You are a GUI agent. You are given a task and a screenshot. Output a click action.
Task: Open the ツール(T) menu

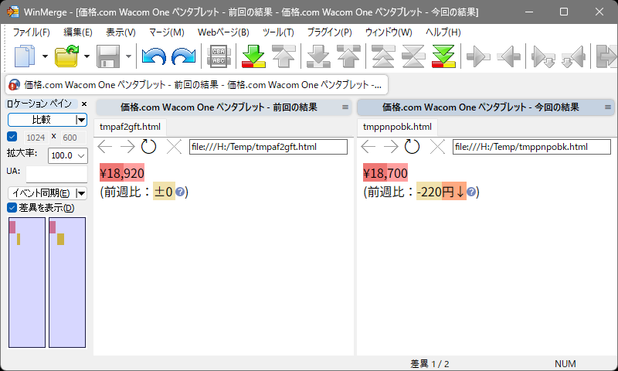(x=278, y=32)
